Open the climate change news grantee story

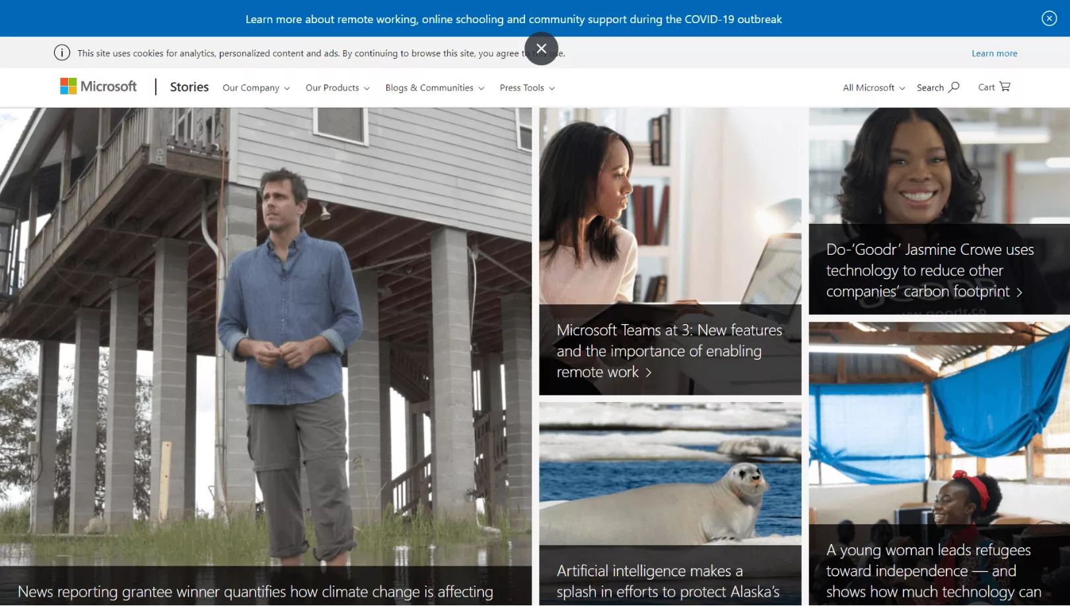coord(255,591)
